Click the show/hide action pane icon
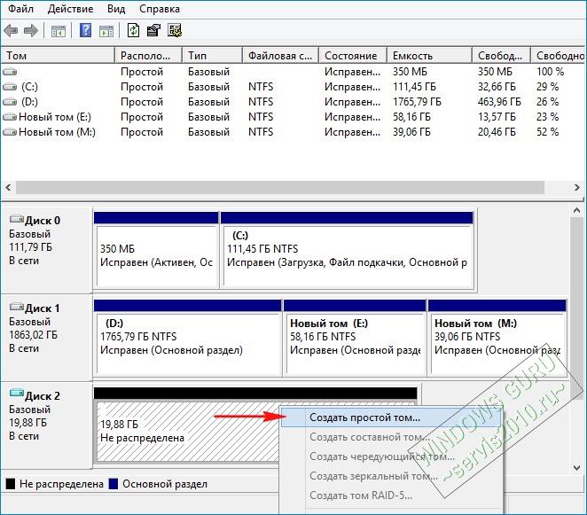 coord(106,31)
